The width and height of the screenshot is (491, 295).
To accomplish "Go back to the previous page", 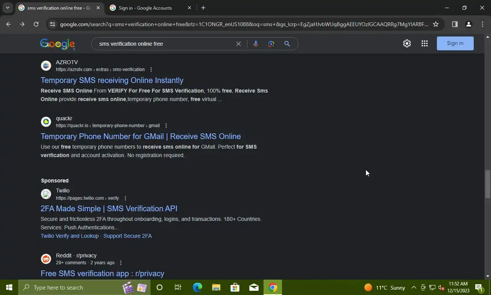I will [8, 24].
